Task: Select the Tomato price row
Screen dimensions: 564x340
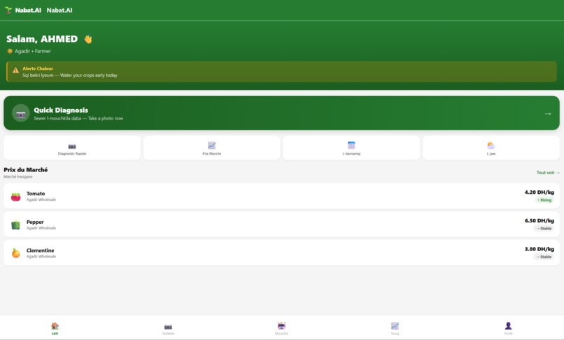Action: click(x=281, y=196)
